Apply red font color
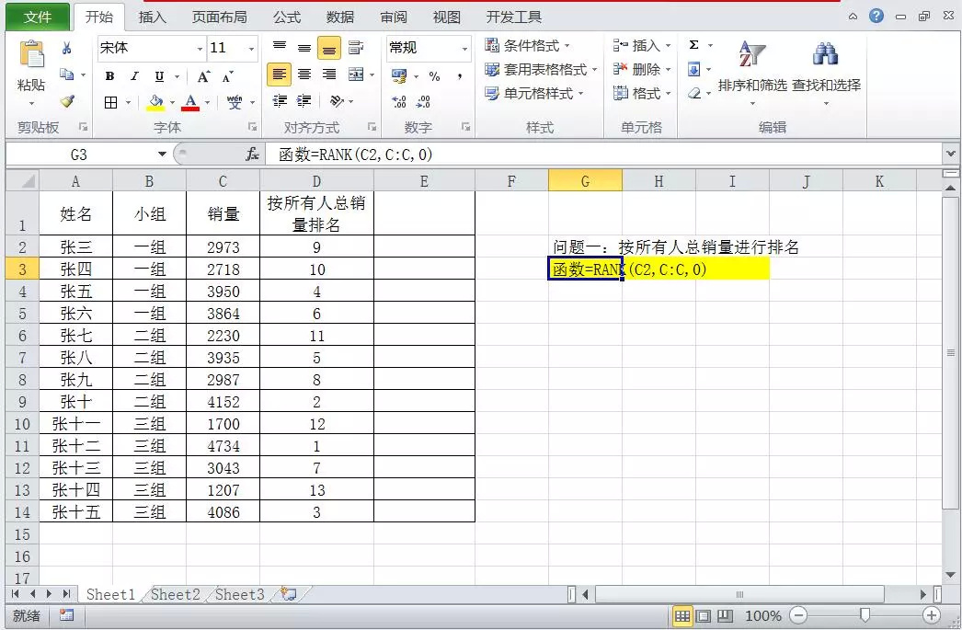This screenshot has height=630, width=962. 190,102
